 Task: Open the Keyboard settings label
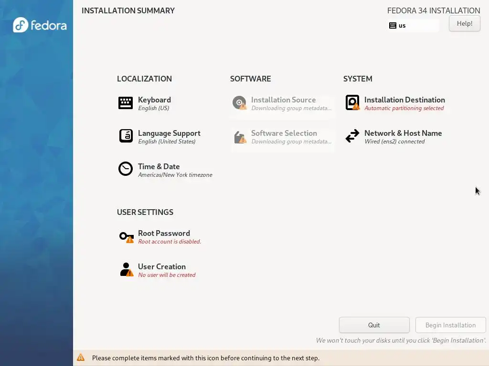point(154,100)
